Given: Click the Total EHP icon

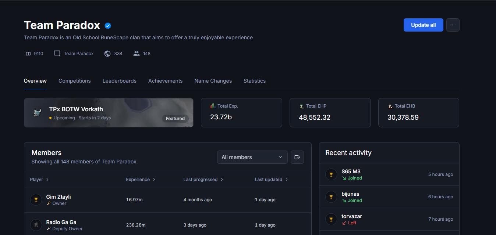Looking at the screenshot, I should [302, 106].
